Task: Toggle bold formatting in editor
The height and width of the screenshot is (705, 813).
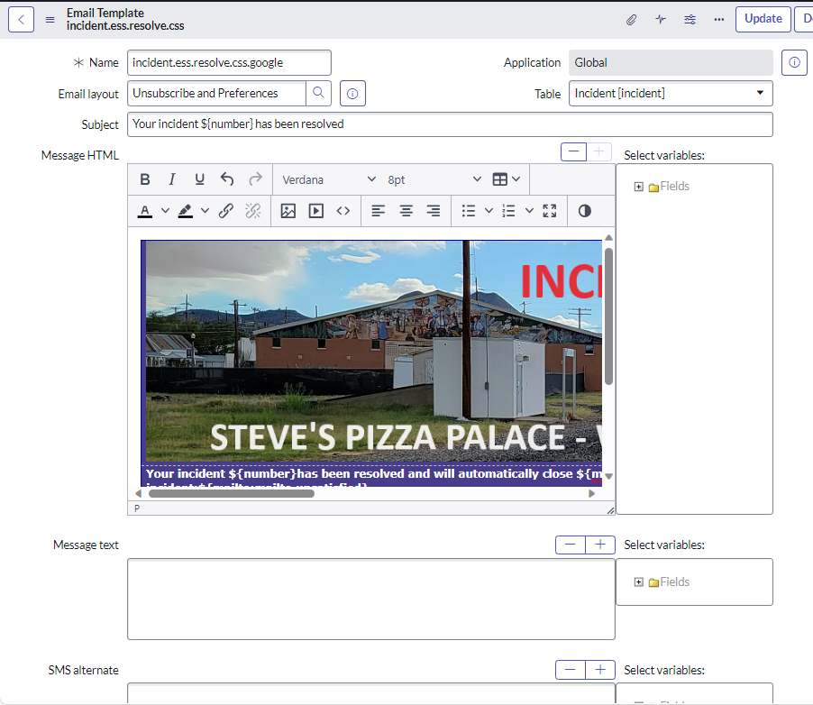Action: coord(145,179)
